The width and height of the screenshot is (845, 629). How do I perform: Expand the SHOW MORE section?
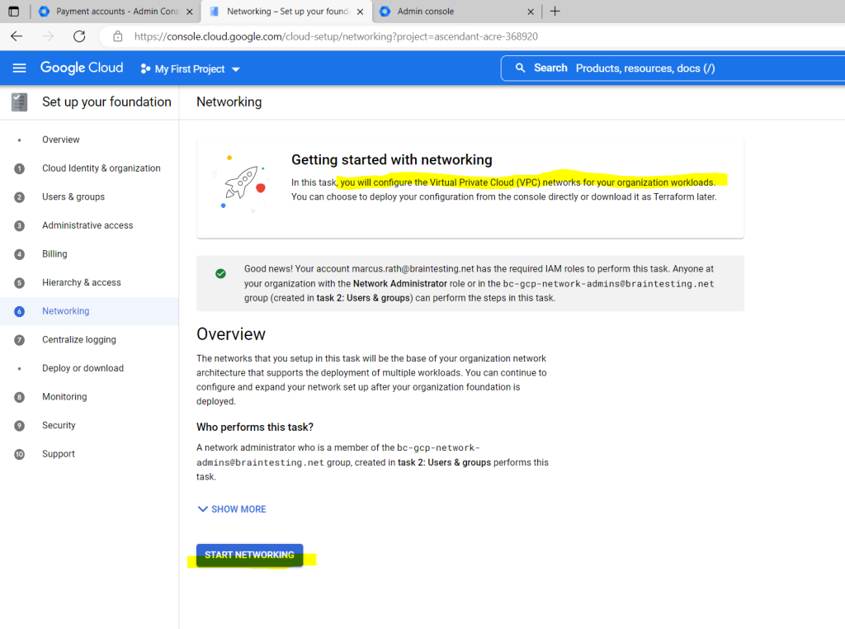(x=232, y=509)
